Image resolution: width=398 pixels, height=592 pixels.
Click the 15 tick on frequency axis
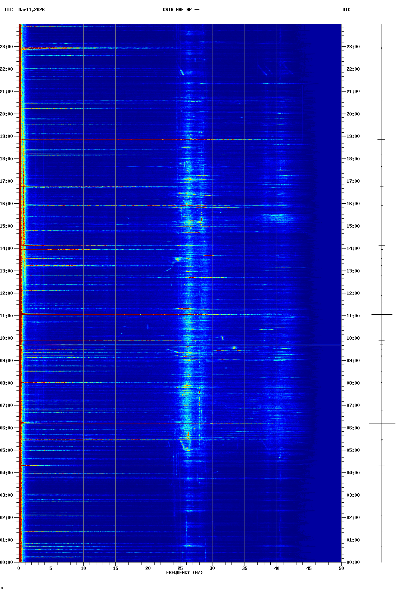pos(115,568)
